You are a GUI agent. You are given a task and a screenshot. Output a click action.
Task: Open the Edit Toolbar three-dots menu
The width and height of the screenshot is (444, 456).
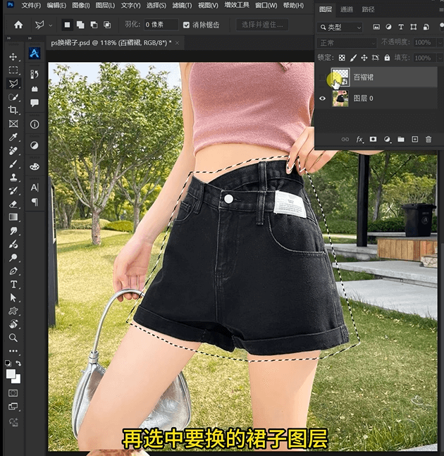tap(13, 351)
